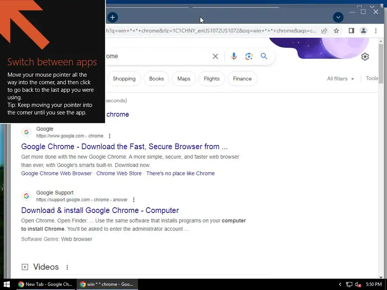387x290 pixels.
Task: Select the Flights filter chip
Action: tap(212, 79)
